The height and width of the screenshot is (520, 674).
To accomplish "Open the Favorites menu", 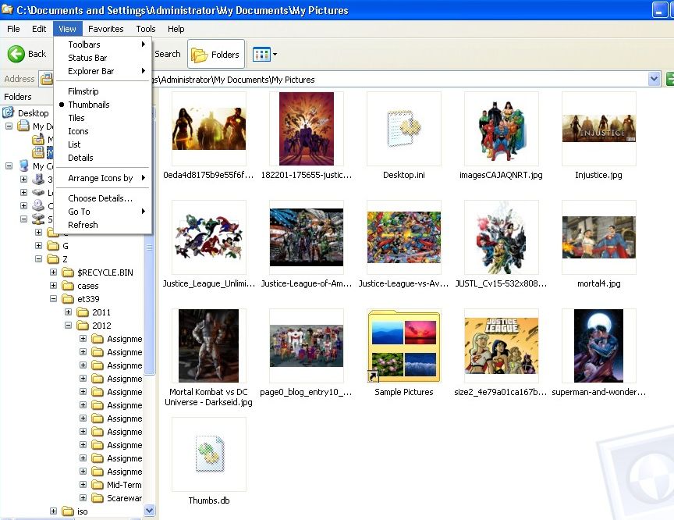I will [x=106, y=29].
